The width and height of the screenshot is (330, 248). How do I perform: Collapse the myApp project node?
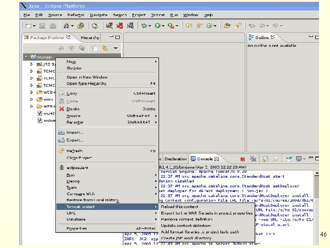tap(26, 57)
